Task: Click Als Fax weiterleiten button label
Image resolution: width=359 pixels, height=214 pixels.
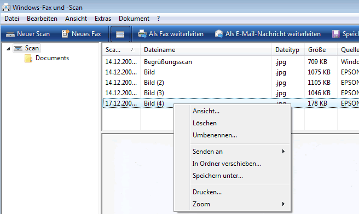Action: coord(176,34)
